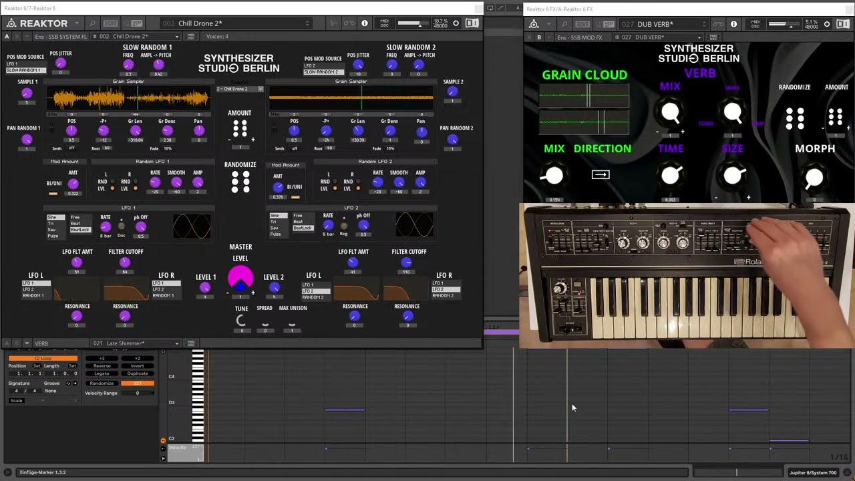
Task: Click Set button next to Position
Action: pyautogui.click(x=37, y=366)
